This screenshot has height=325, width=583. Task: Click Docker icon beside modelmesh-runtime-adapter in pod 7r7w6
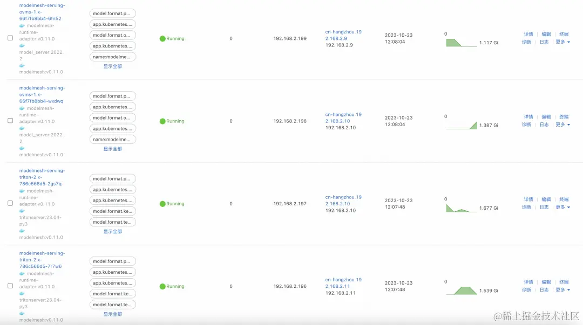point(22,274)
